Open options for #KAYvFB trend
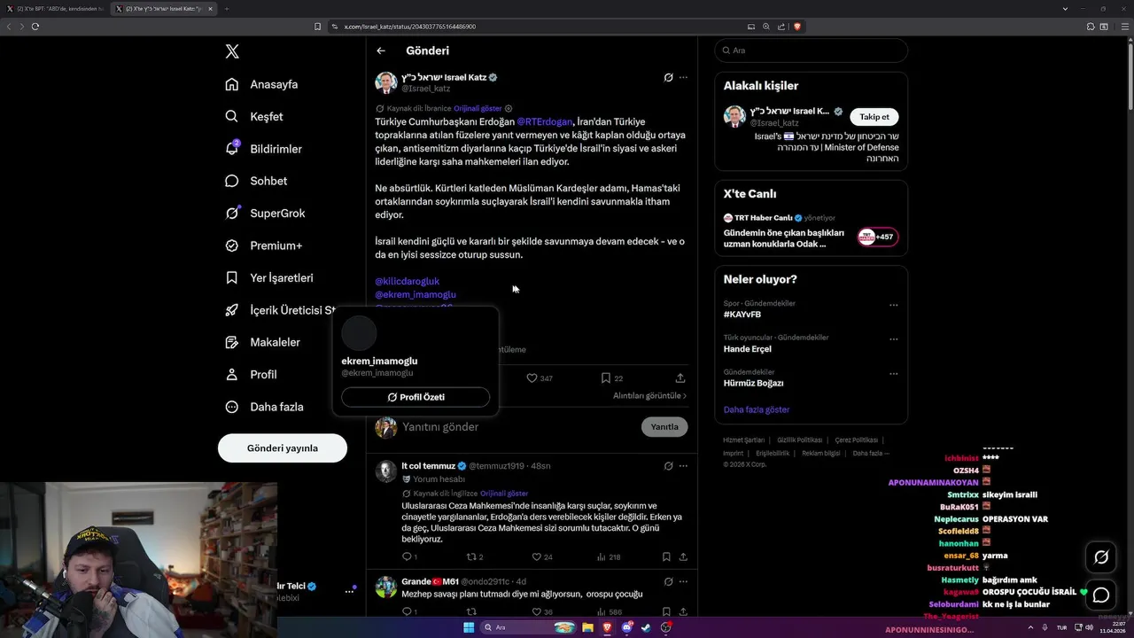 coord(893,305)
